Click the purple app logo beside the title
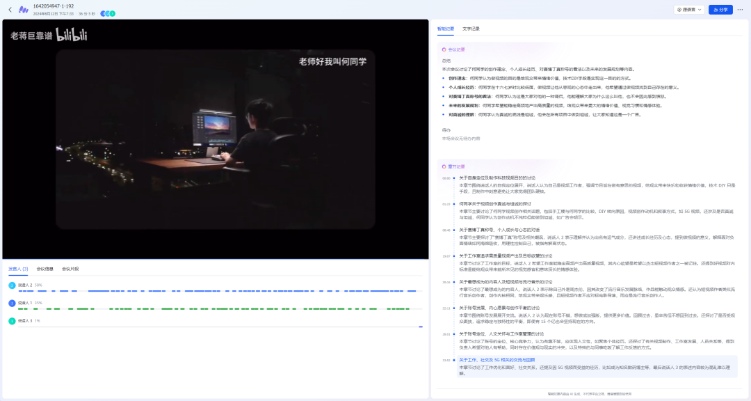 pyautogui.click(x=23, y=10)
